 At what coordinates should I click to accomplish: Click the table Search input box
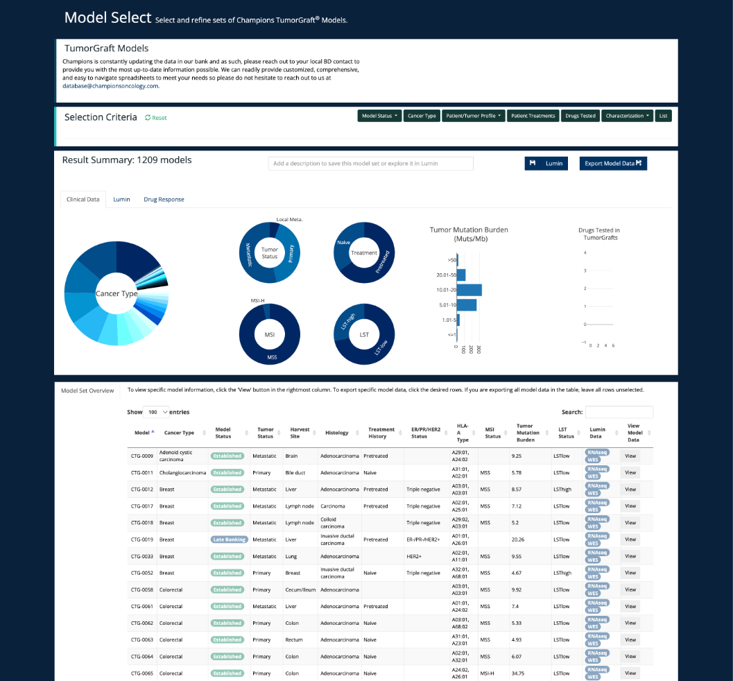[619, 412]
